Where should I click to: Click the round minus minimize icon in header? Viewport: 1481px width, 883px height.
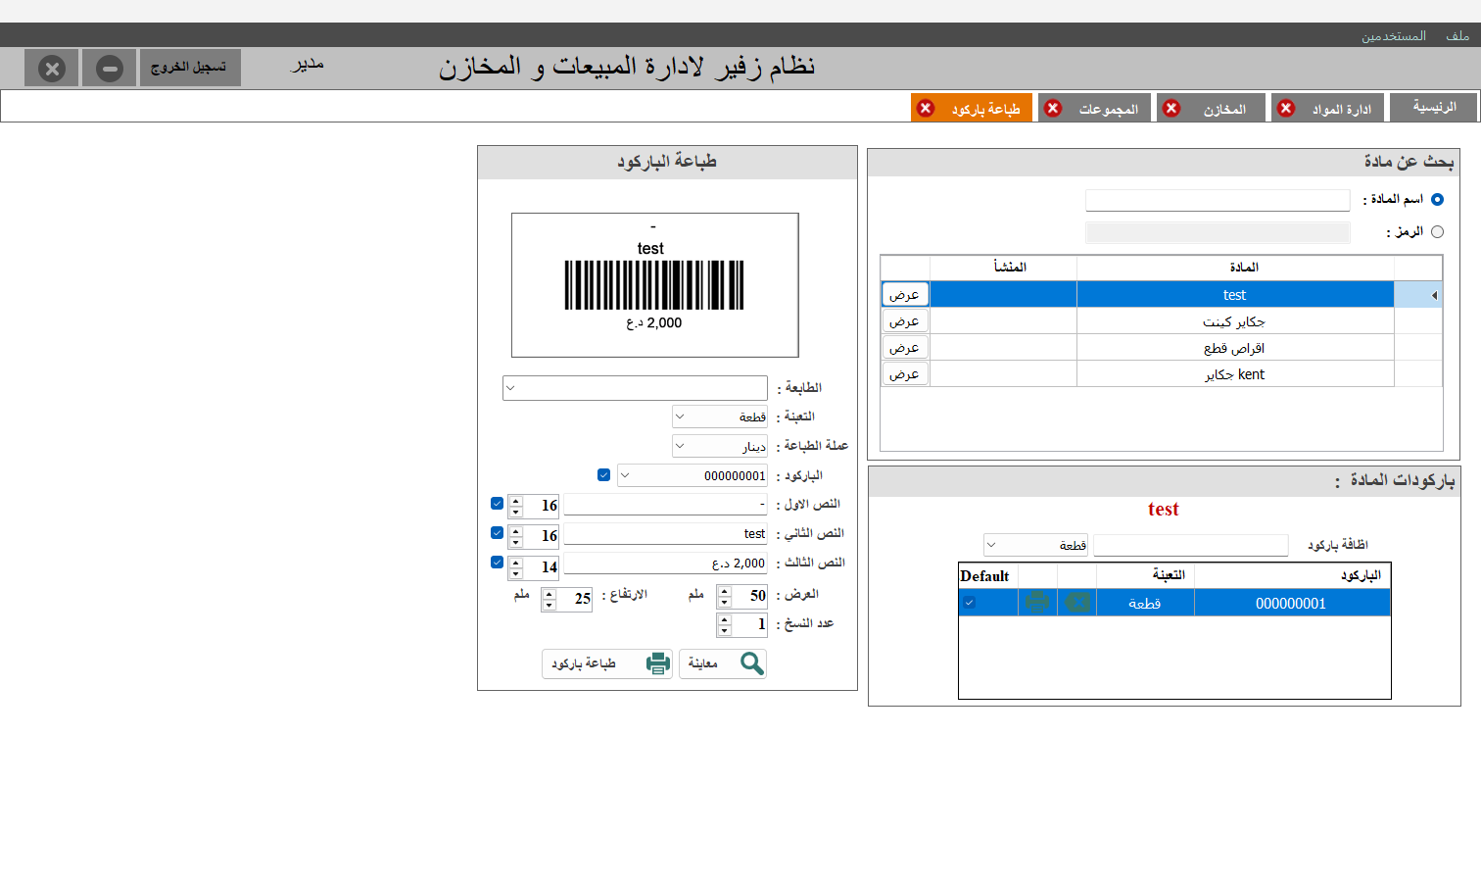pyautogui.click(x=110, y=69)
